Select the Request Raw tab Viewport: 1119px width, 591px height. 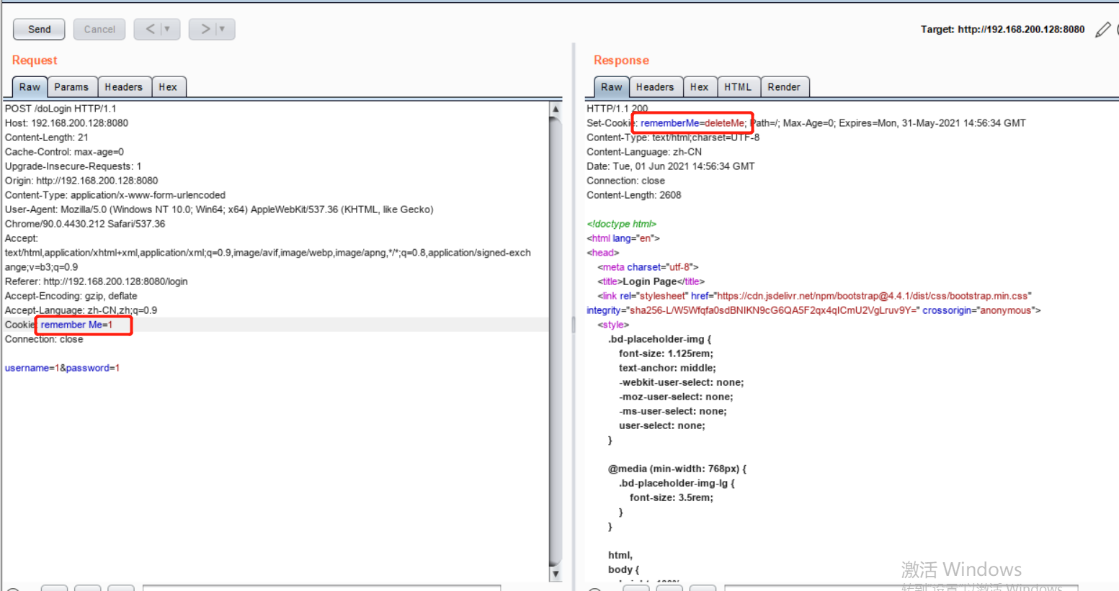30,87
